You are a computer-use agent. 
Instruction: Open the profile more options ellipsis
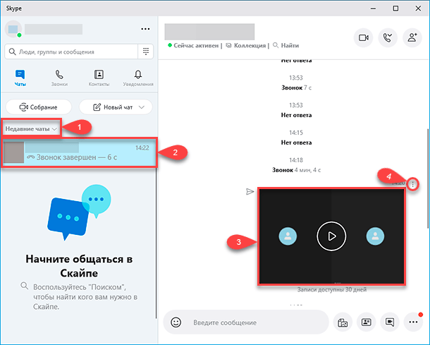coord(145,29)
